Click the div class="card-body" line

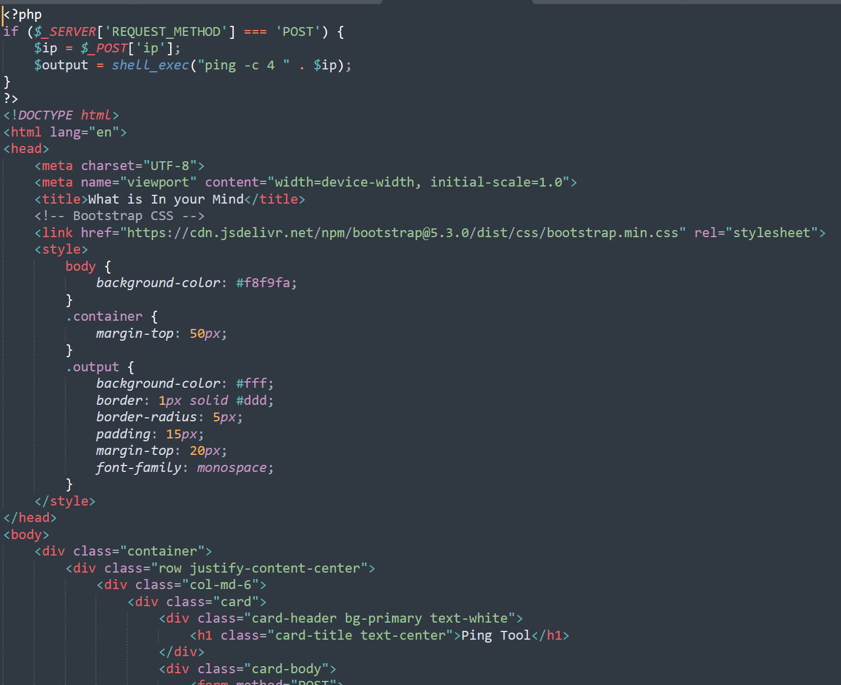pyautogui.click(x=247, y=669)
